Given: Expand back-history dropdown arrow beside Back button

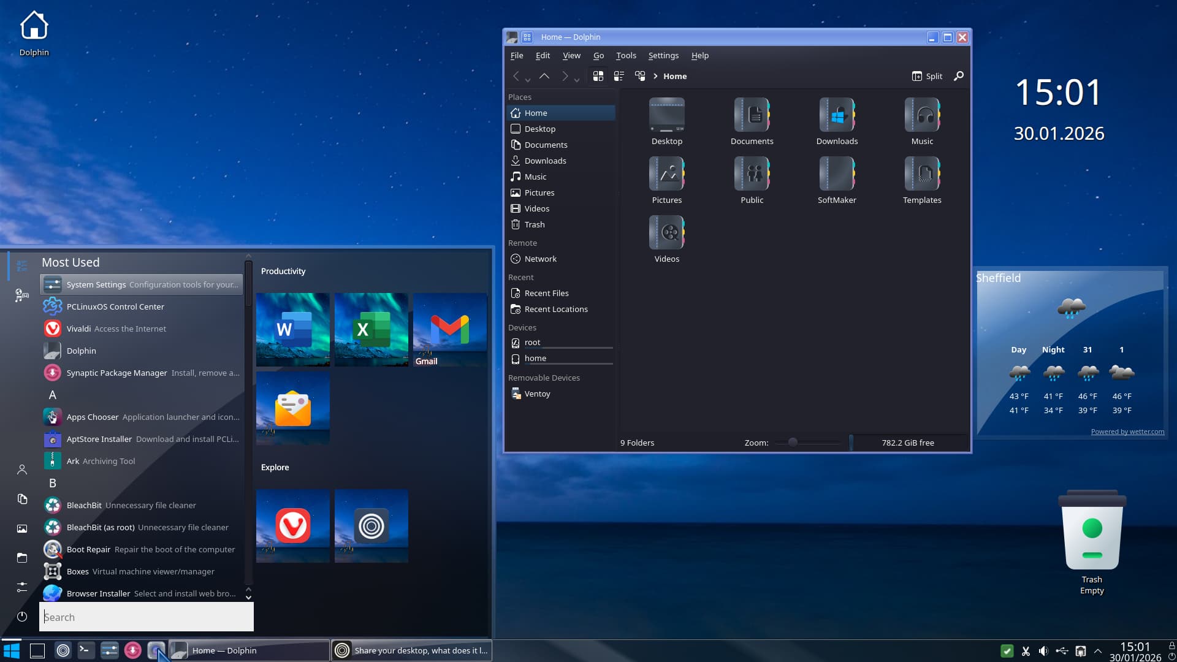Looking at the screenshot, I should pyautogui.click(x=528, y=80).
